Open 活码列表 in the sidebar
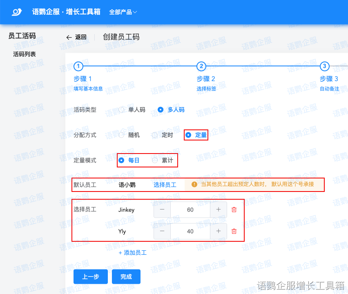 click(25, 54)
